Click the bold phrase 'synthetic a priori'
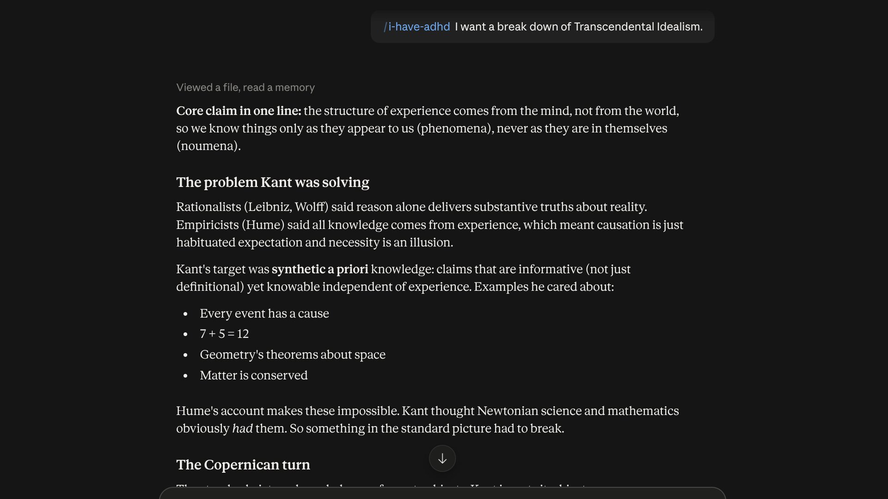 point(320,269)
